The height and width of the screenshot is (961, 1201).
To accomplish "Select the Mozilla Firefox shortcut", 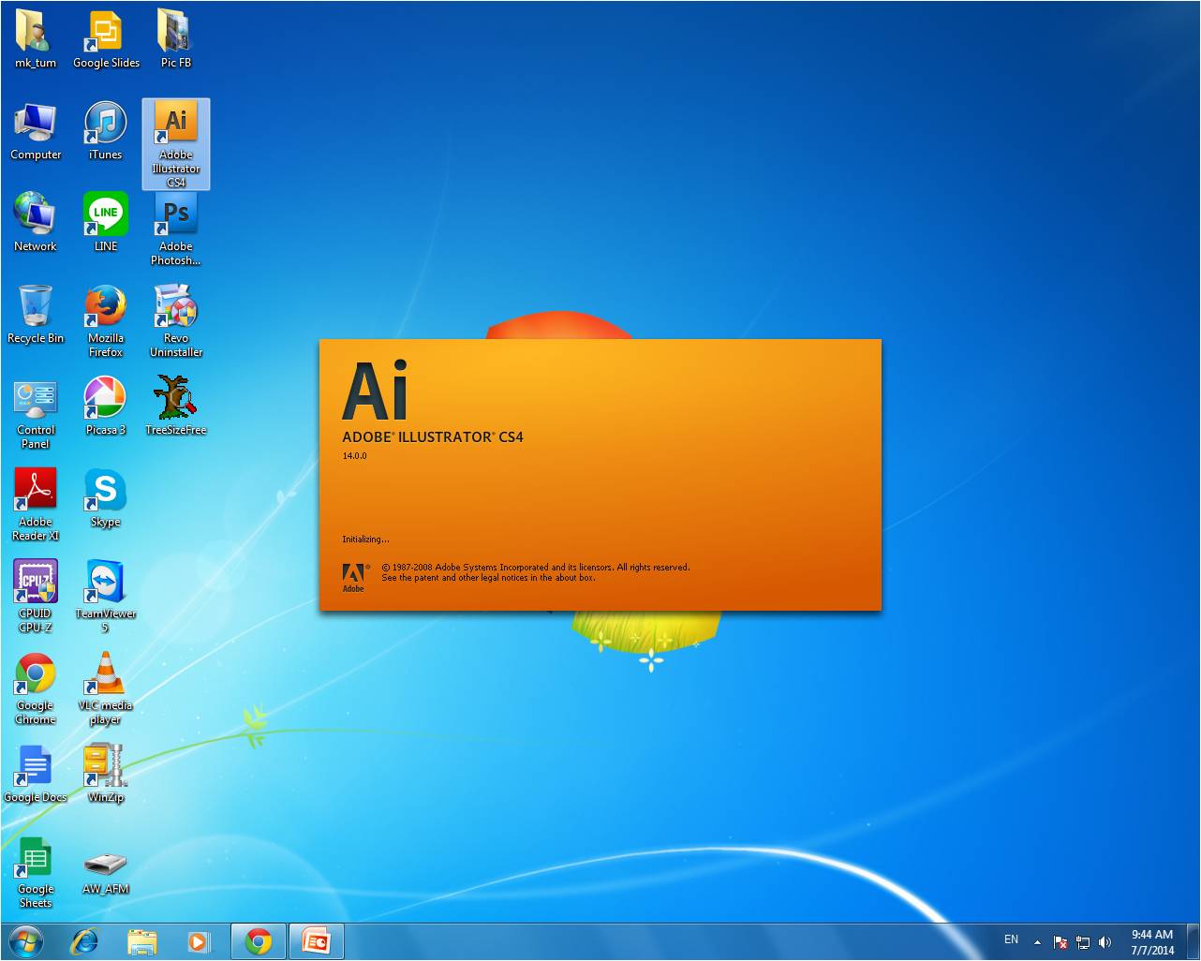I will 106,321.
